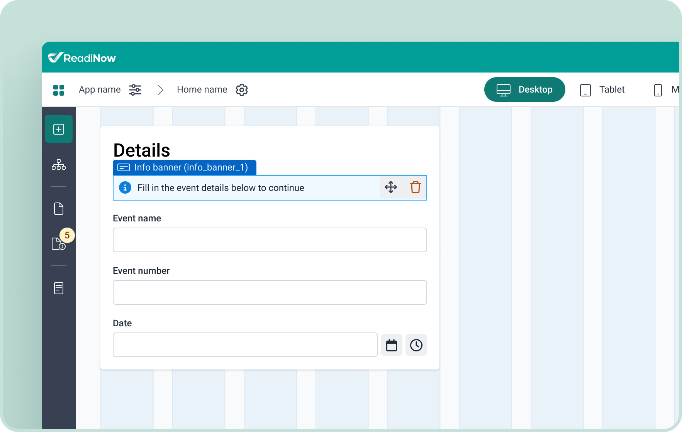This screenshot has width=682, height=432.
Task: Open App name settings sliders icon
Action: 135,90
